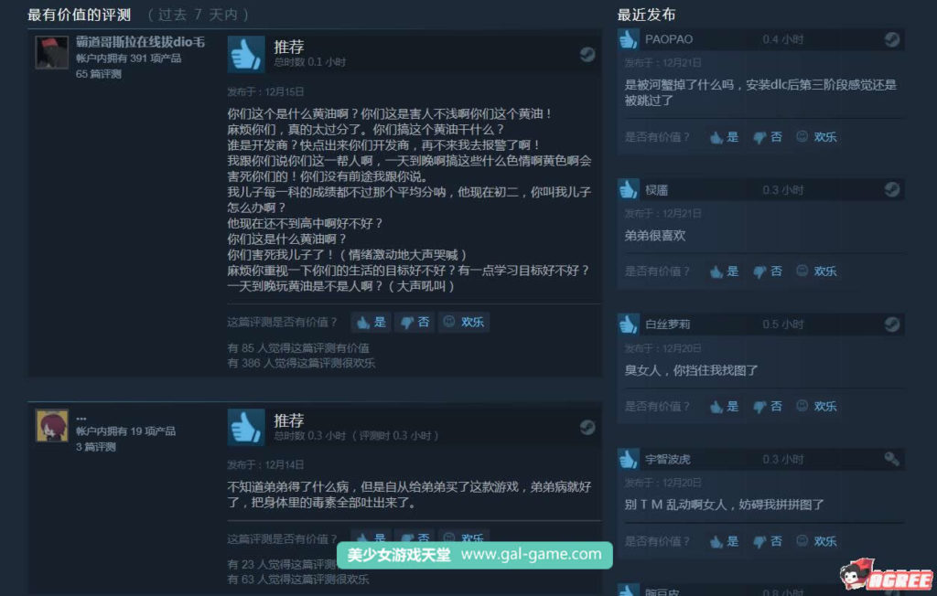Click thumbs-up icon of the second 推荐 review
This screenshot has height=596, width=937.
pos(245,427)
